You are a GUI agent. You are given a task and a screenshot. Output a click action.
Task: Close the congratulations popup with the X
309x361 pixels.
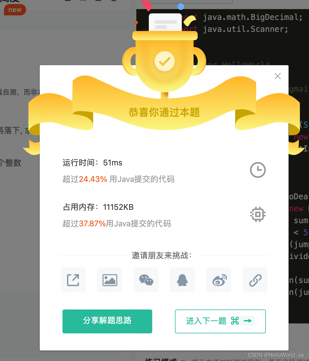(278, 76)
